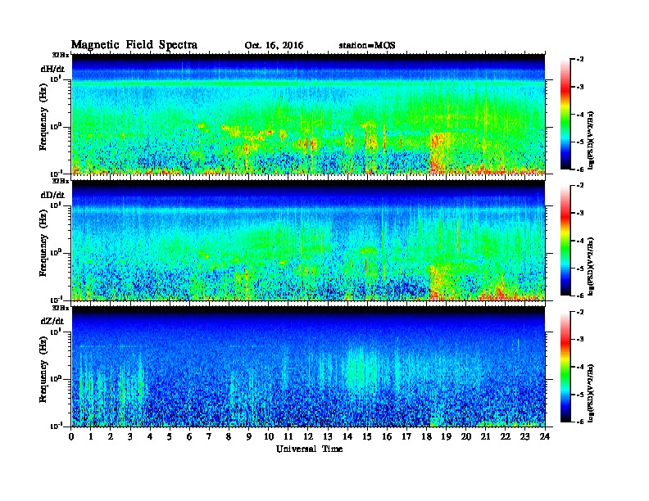Select the dH/dt panel label
Screen dimensions: 649x501
click(52, 69)
